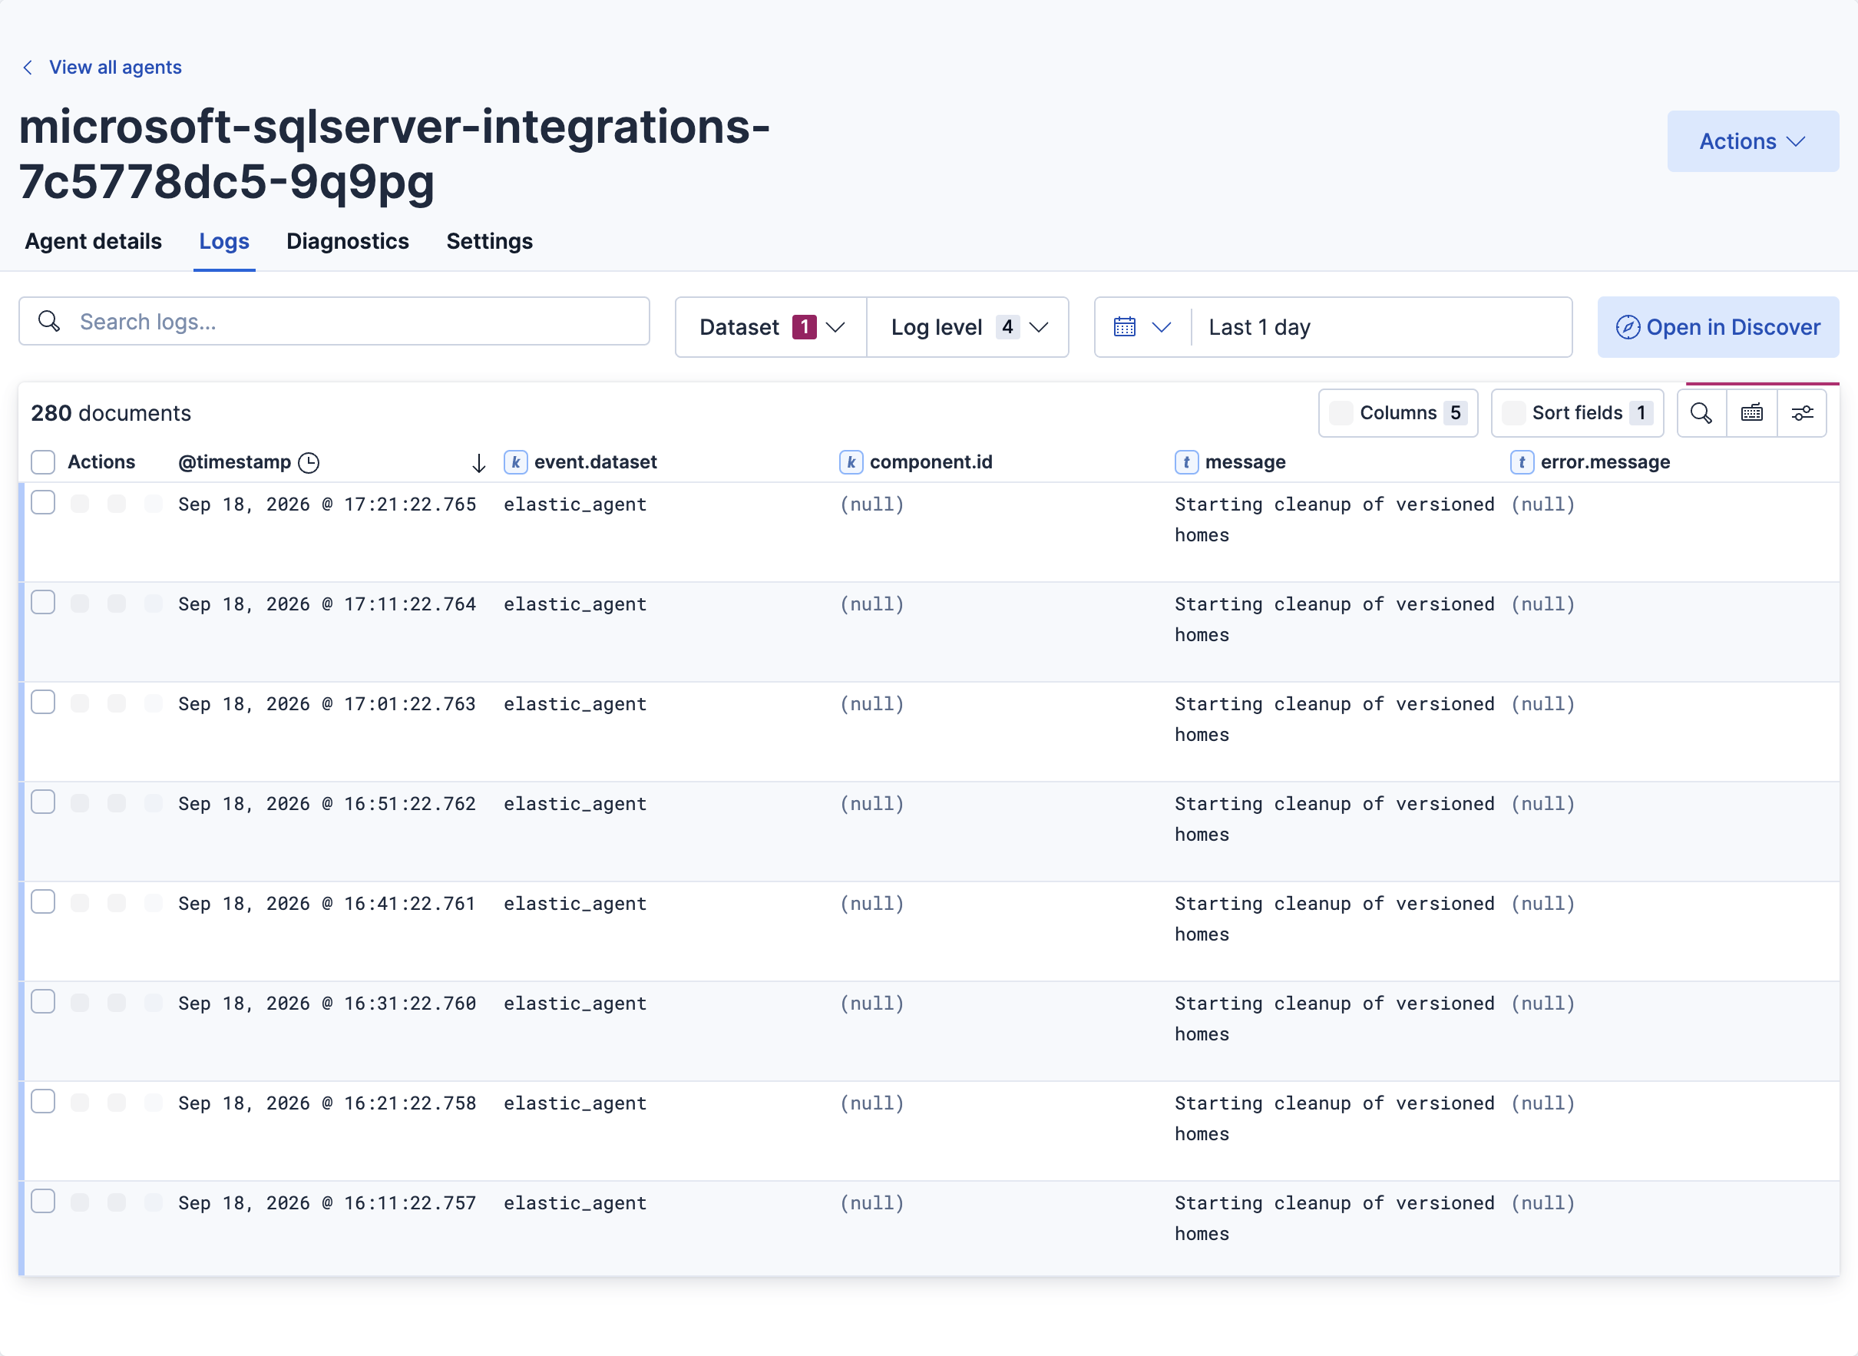Click the back chevron beside View all agents
The width and height of the screenshot is (1858, 1356).
coord(28,68)
